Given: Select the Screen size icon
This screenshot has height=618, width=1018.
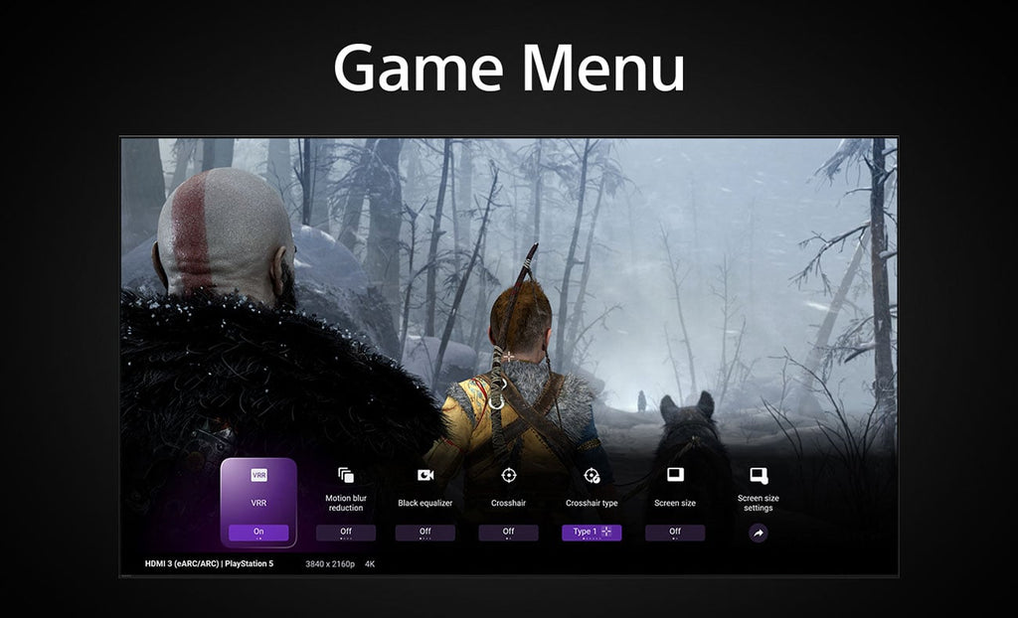Looking at the screenshot, I should click(x=675, y=475).
